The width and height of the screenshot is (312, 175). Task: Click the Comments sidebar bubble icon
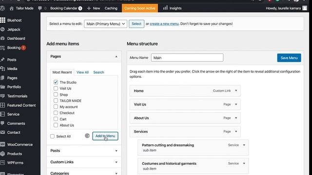tap(2, 123)
